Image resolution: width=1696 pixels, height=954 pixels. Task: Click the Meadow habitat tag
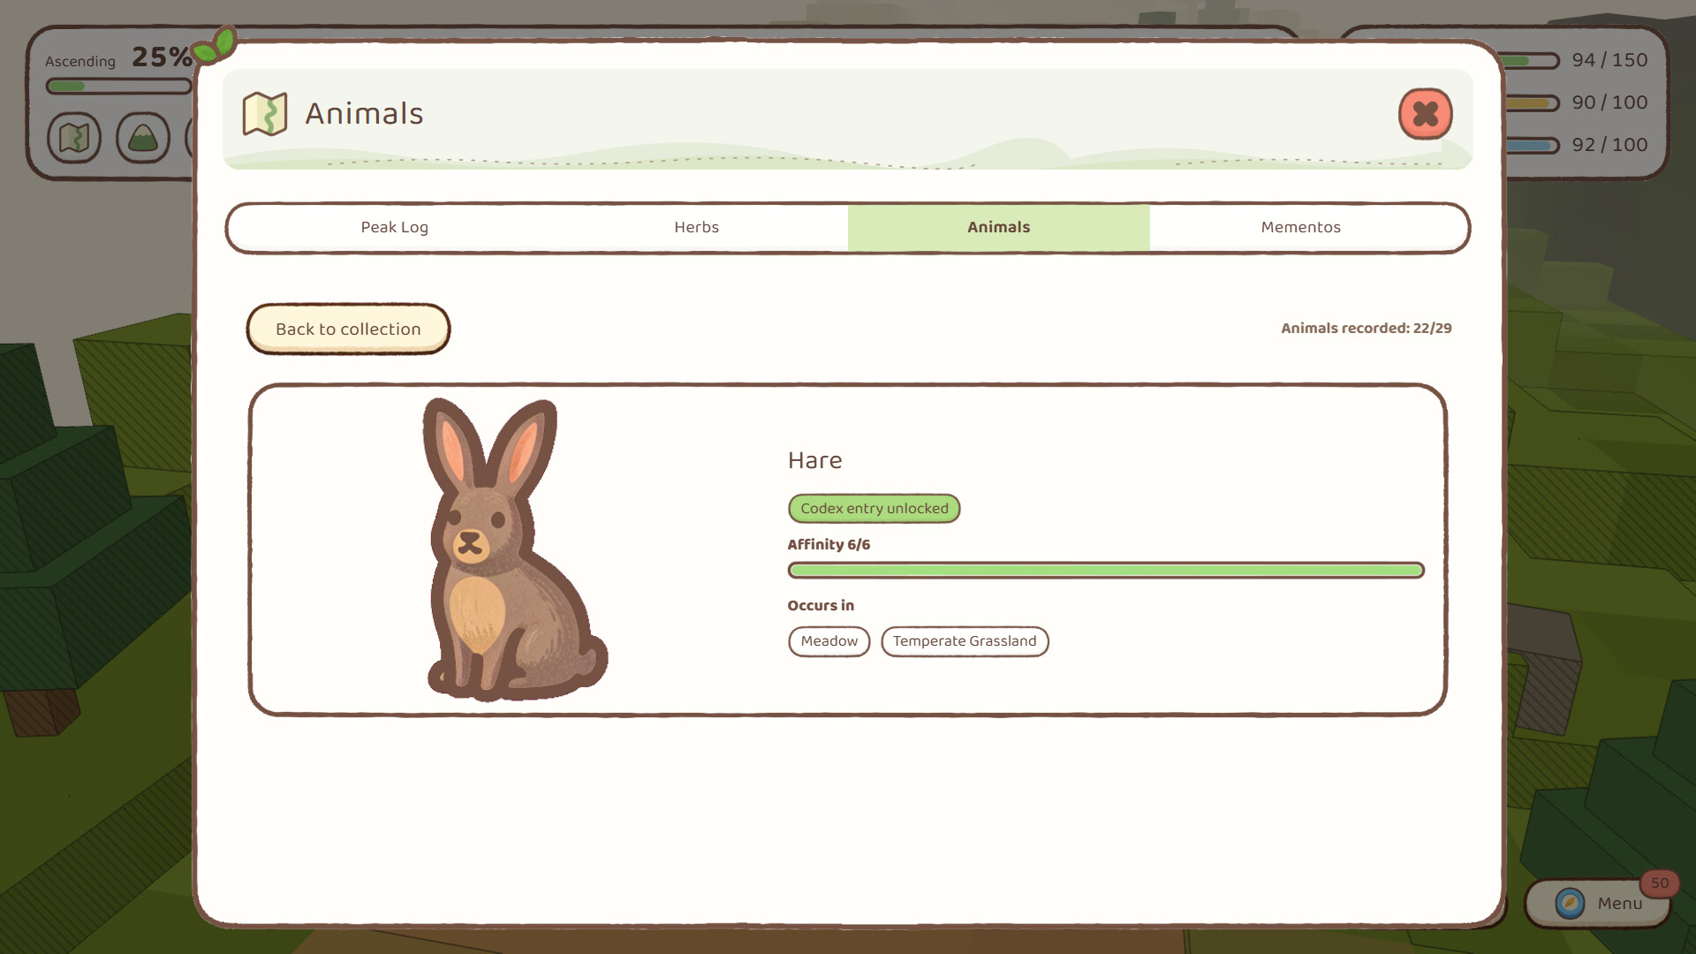click(829, 641)
